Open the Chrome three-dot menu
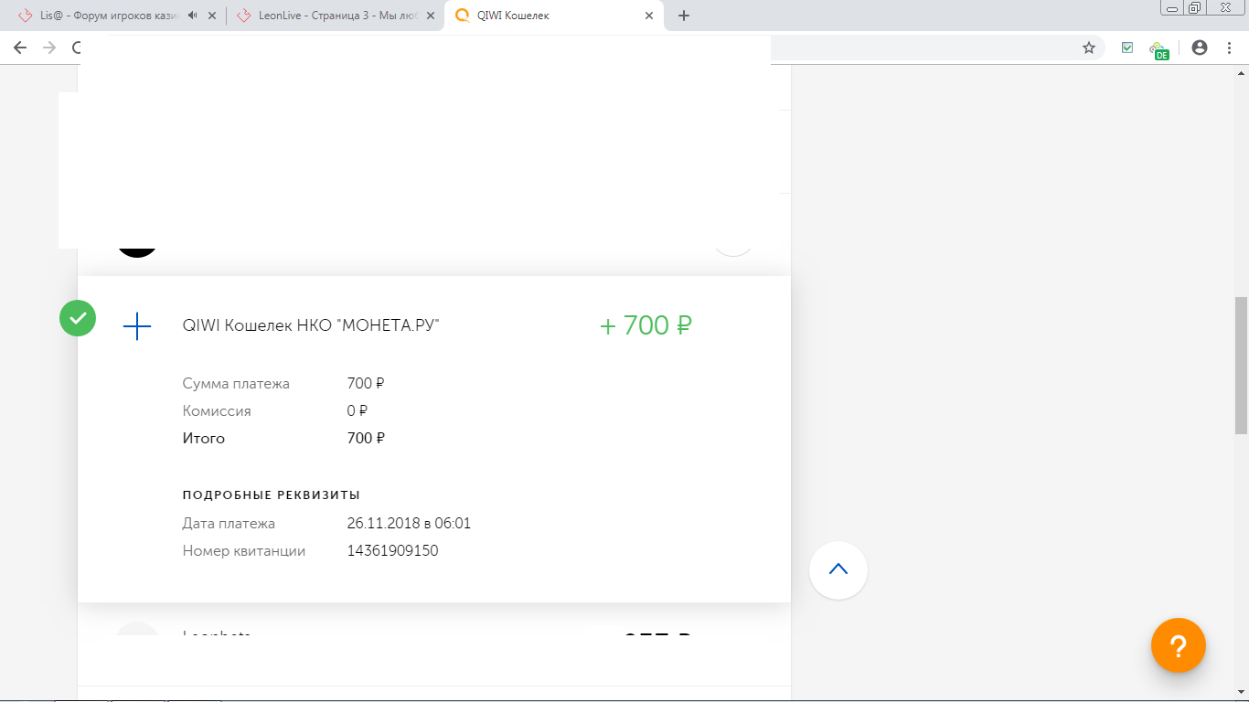This screenshot has height=702, width=1249. [1229, 48]
